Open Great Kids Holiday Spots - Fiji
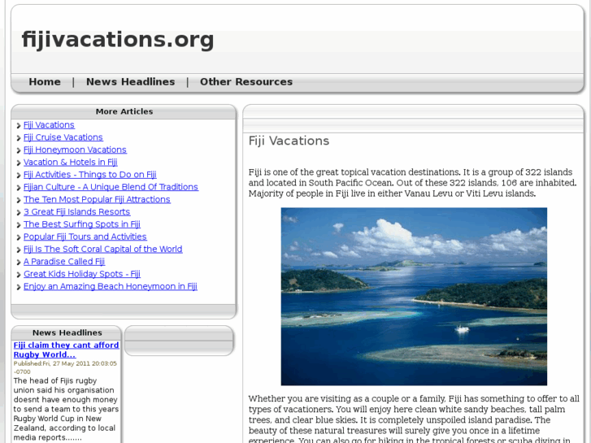The height and width of the screenshot is (443, 591). click(x=82, y=274)
